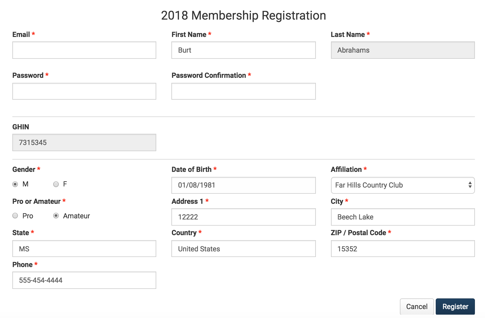485x318 pixels.
Task: Click the City field Beech Lake
Action: pyautogui.click(x=403, y=217)
